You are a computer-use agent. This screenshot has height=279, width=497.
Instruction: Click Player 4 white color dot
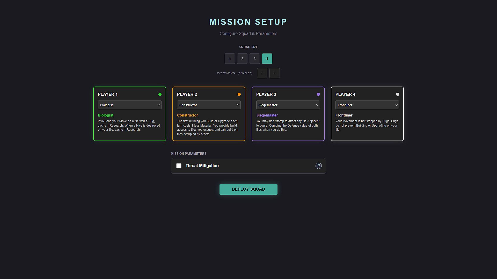pyautogui.click(x=397, y=94)
